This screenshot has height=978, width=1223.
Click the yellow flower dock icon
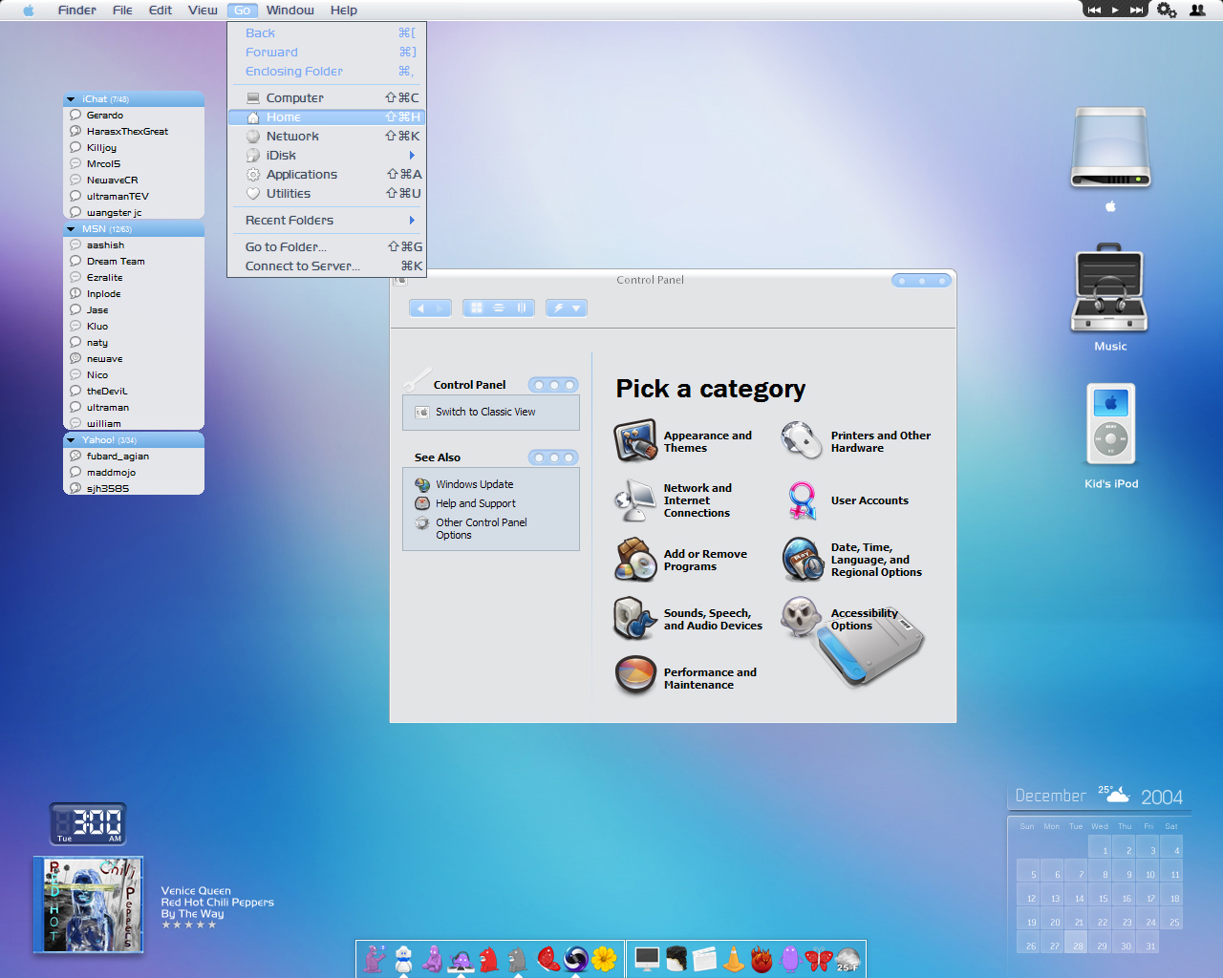(604, 958)
